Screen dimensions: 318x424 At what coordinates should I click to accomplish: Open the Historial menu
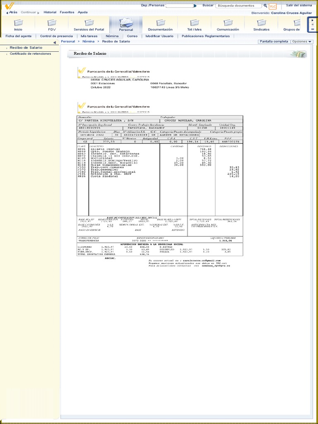[x=50, y=12]
